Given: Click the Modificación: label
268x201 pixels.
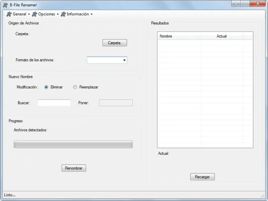Looking at the screenshot, I should pos(27,87).
